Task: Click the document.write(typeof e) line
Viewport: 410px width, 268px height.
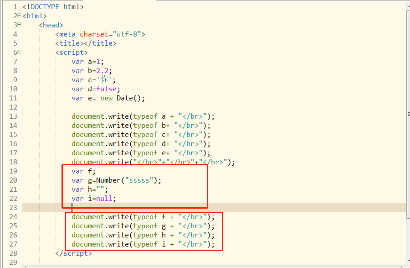Action: pyautogui.click(x=141, y=153)
